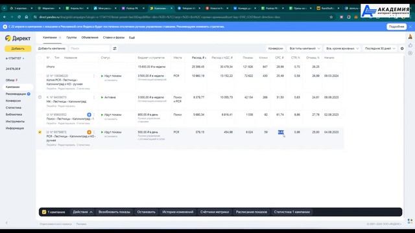Open Инструменты in the left sidebar
Image resolution: width=415 pixels, height=233 pixels.
pos(15,121)
